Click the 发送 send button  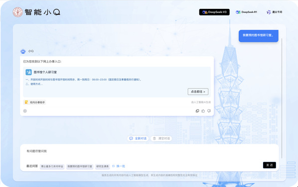[269, 165]
